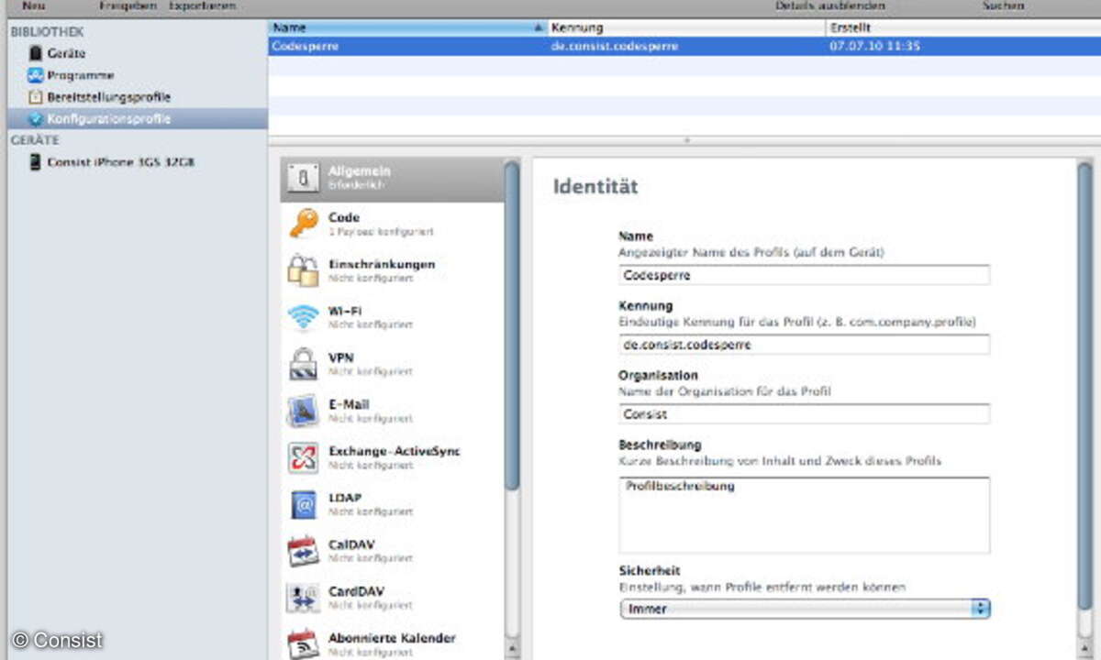The height and width of the screenshot is (660, 1101).
Task: Select the Exchange-ActiveSync icon
Action: coord(303,458)
